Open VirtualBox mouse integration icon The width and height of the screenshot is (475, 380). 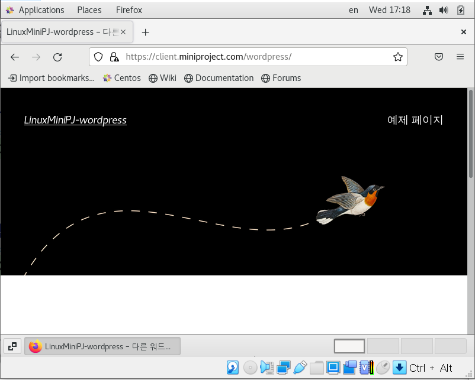point(383,368)
